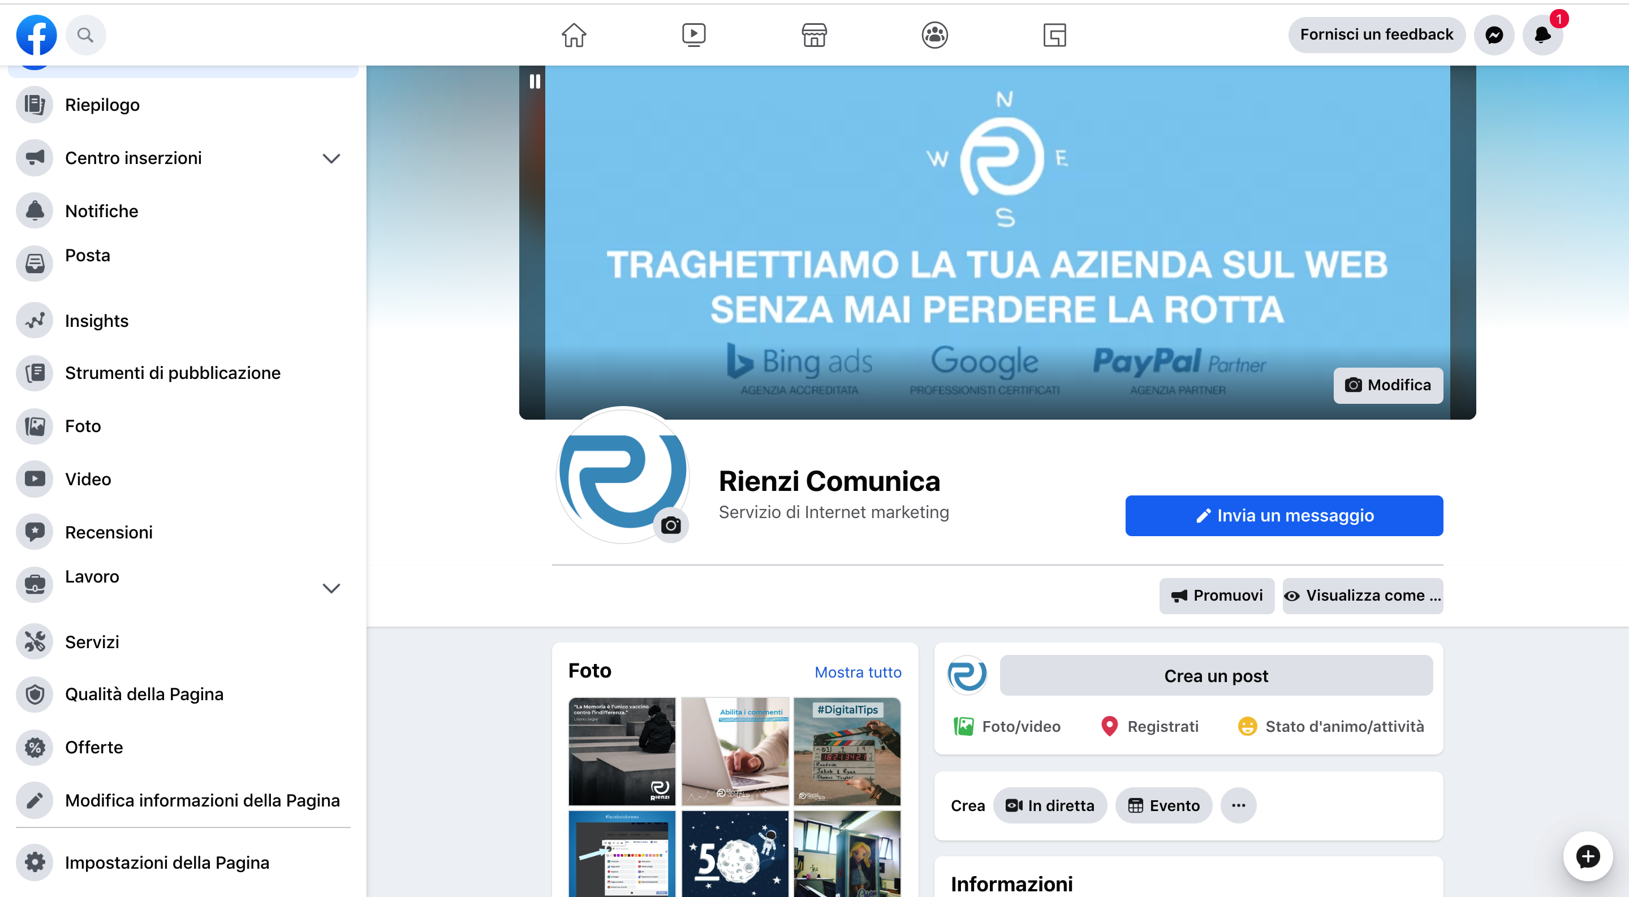
Task: Open more creation options via the ellipsis
Action: [1238, 805]
